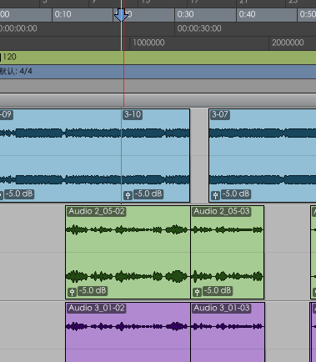The image size is (316, 362).
Task: Select the purple clip Audio 3_01-02
Action: click(x=128, y=332)
